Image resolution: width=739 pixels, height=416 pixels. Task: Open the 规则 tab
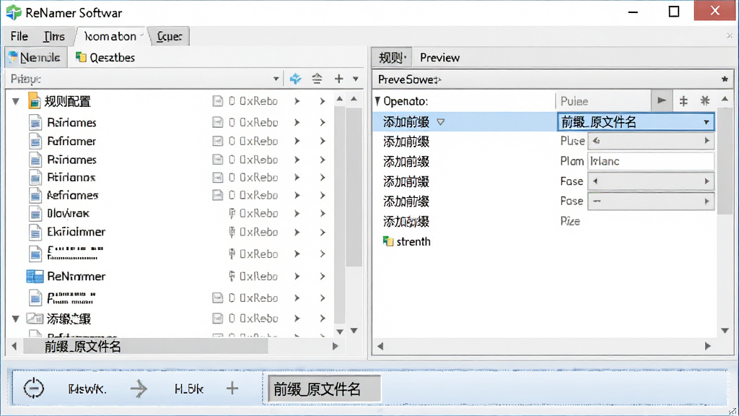point(392,58)
